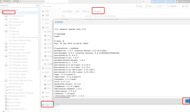Open the documentation (文档) button
190x112 pixels.
click(146, 2)
